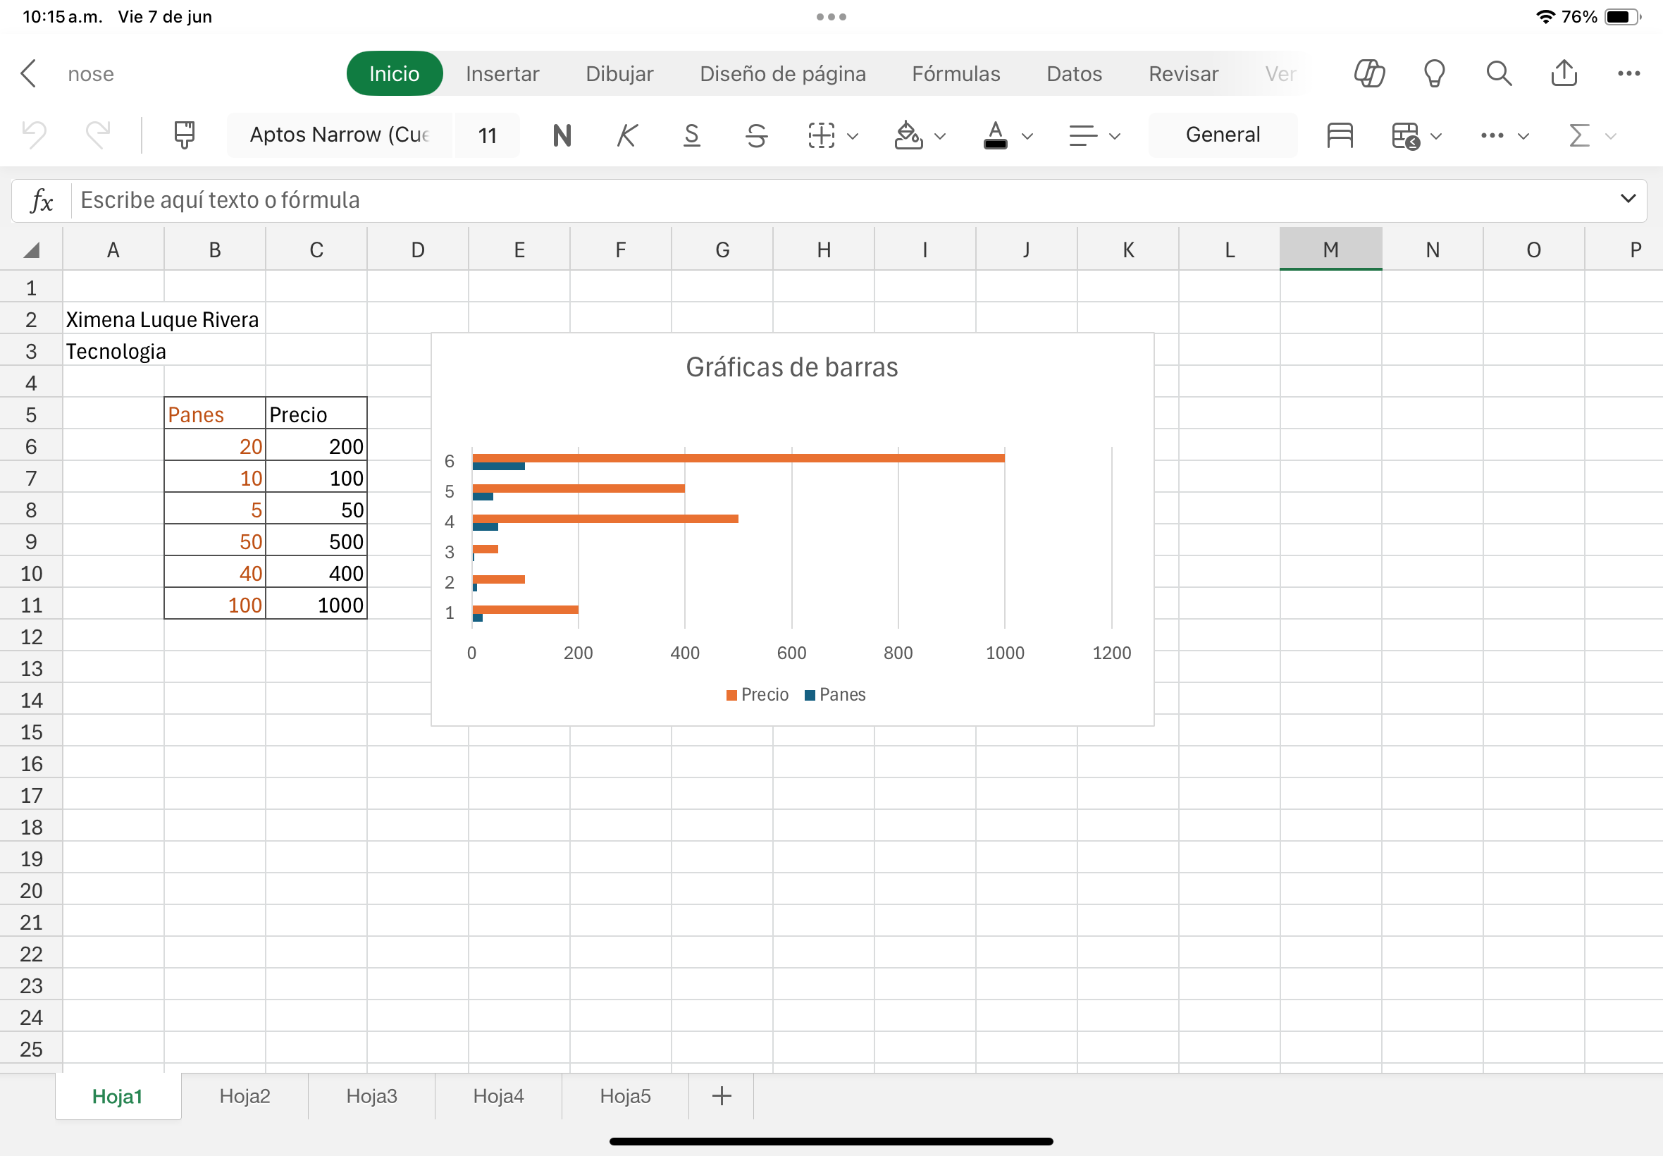This screenshot has height=1156, width=1663.
Task: Toggle italic formatting K button
Action: (627, 135)
